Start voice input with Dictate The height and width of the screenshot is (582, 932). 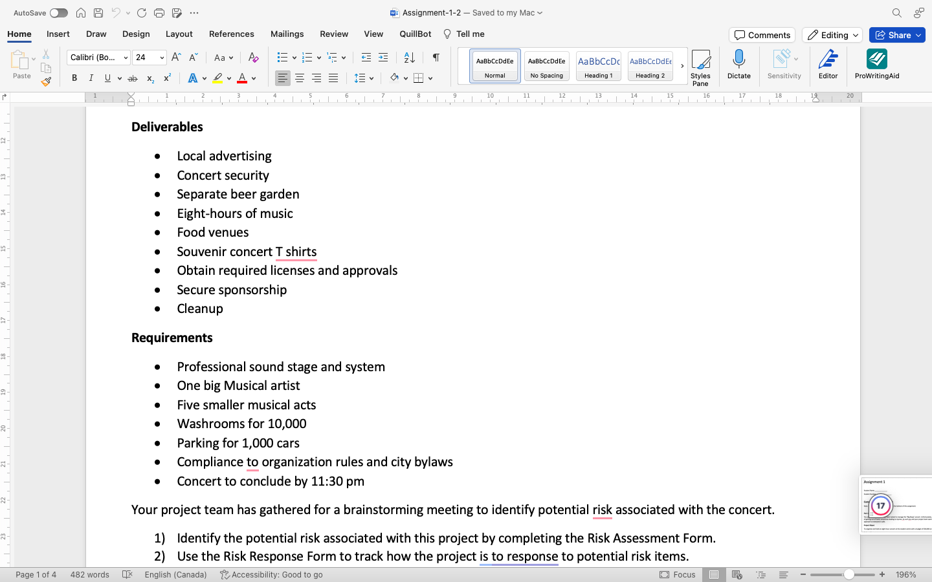[x=738, y=65]
